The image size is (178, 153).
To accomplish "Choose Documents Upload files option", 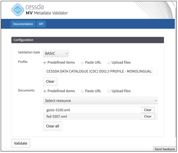I will [109, 91].
